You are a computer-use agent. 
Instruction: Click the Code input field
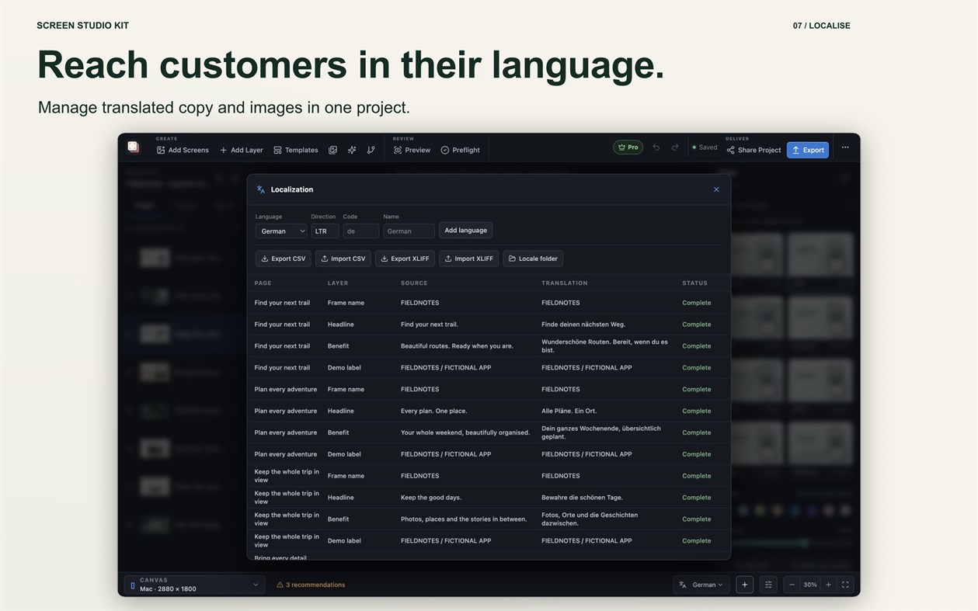pyautogui.click(x=361, y=231)
